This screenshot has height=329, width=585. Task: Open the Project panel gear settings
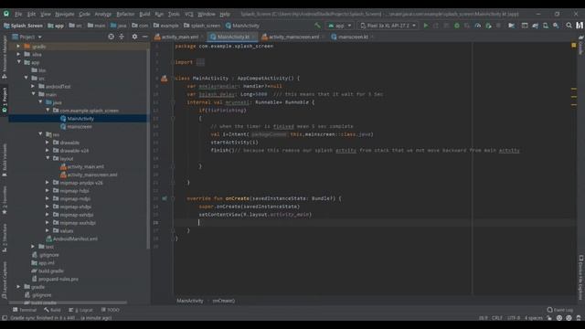tap(134, 37)
